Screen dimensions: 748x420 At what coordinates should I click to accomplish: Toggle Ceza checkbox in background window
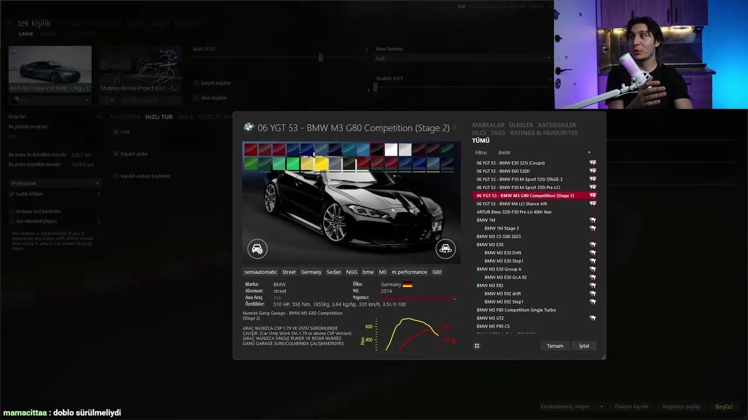click(116, 132)
